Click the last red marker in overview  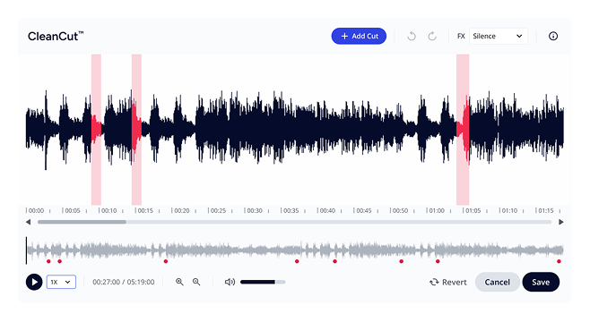coord(559,261)
